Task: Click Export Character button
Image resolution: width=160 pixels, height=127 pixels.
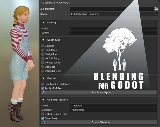Action: pos(99,122)
